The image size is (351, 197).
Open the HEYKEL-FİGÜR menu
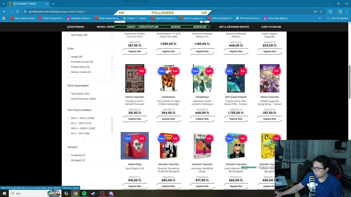tap(106, 27)
